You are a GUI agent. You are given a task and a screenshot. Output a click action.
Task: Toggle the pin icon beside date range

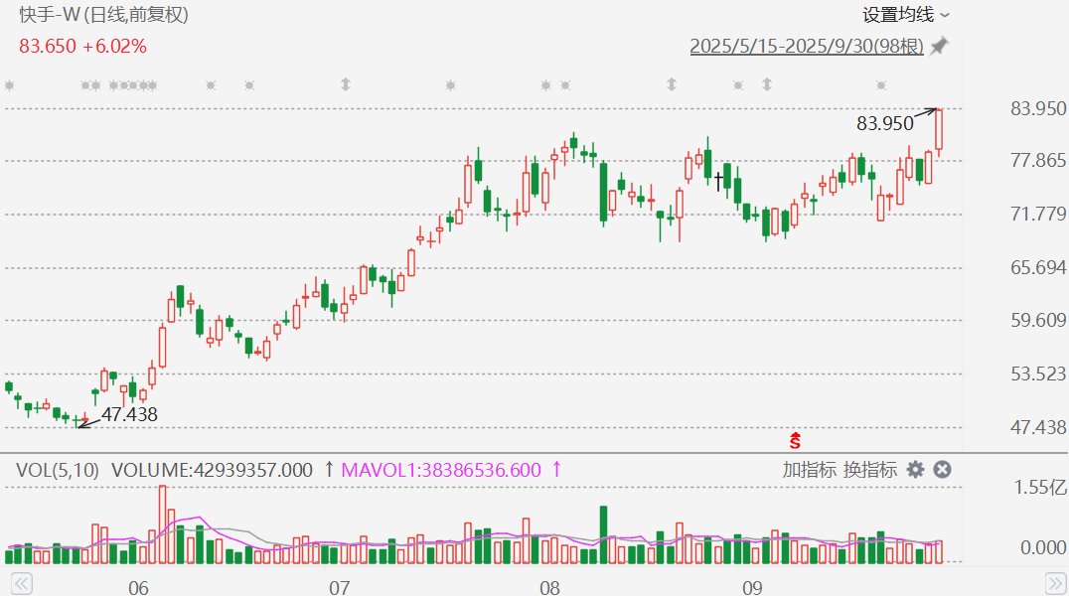[x=939, y=46]
